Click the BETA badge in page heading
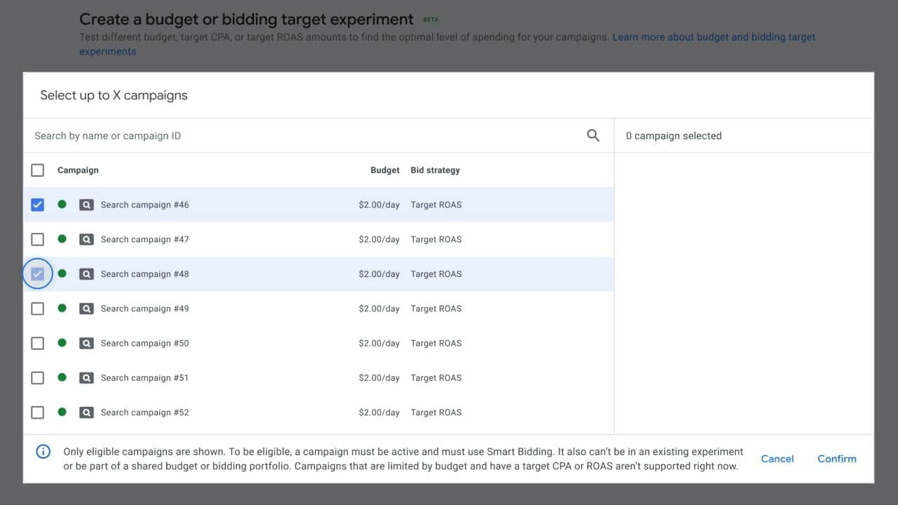 431,20
